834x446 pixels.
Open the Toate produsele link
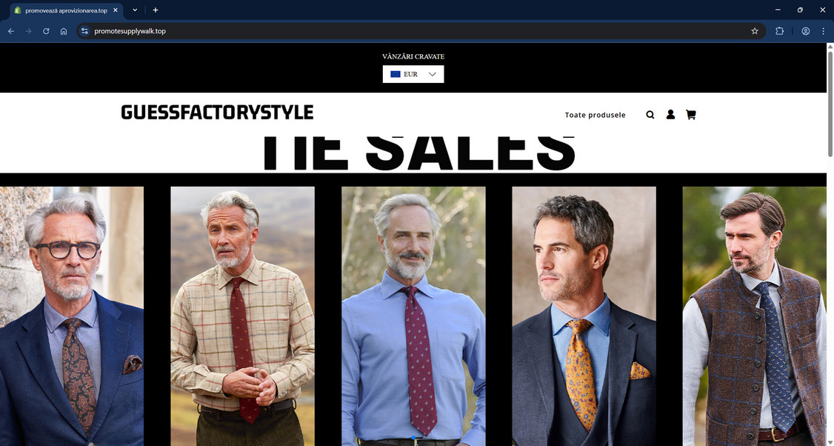point(596,115)
